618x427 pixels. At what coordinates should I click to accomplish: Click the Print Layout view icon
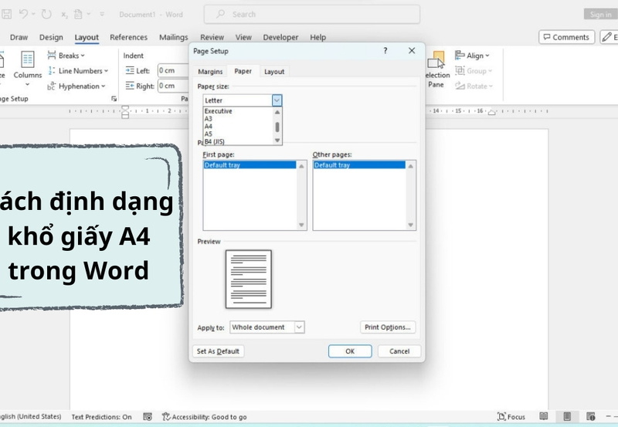(x=567, y=416)
